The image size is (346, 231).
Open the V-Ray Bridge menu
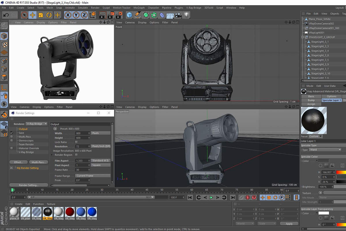pos(194,8)
